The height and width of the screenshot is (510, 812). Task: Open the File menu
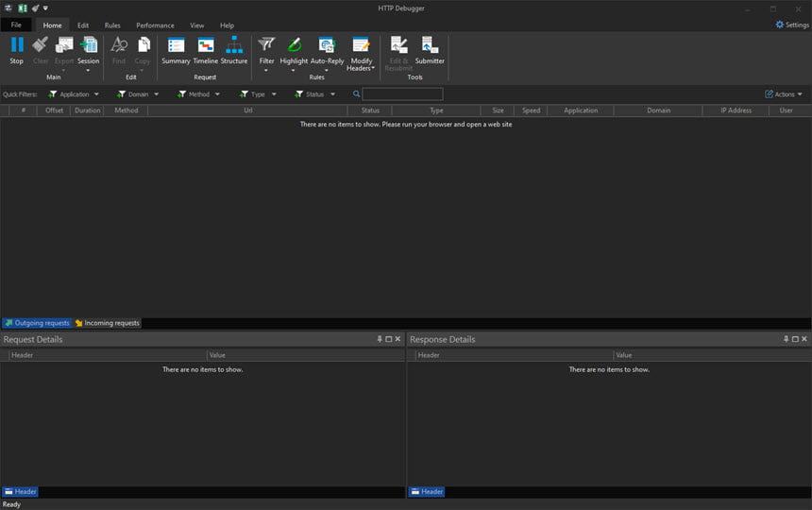click(16, 25)
